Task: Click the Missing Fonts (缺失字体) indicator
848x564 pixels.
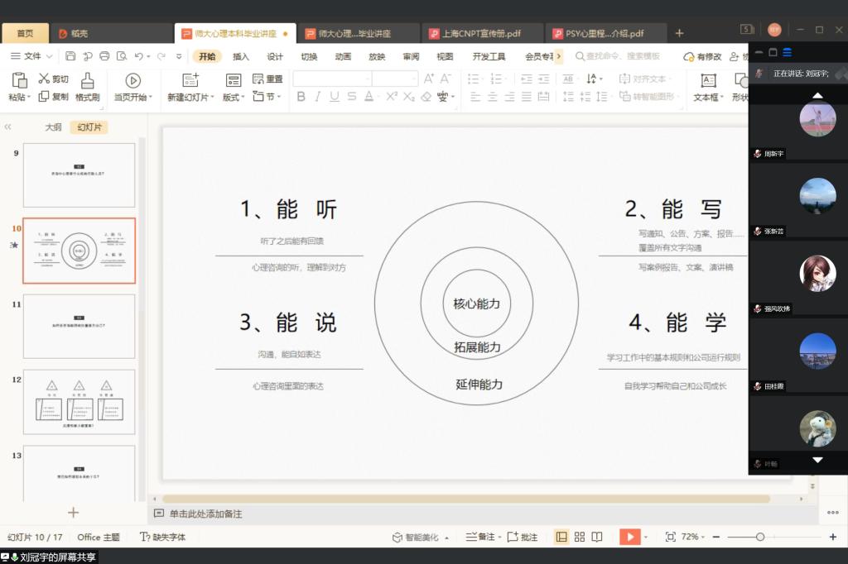Action: pos(162,537)
